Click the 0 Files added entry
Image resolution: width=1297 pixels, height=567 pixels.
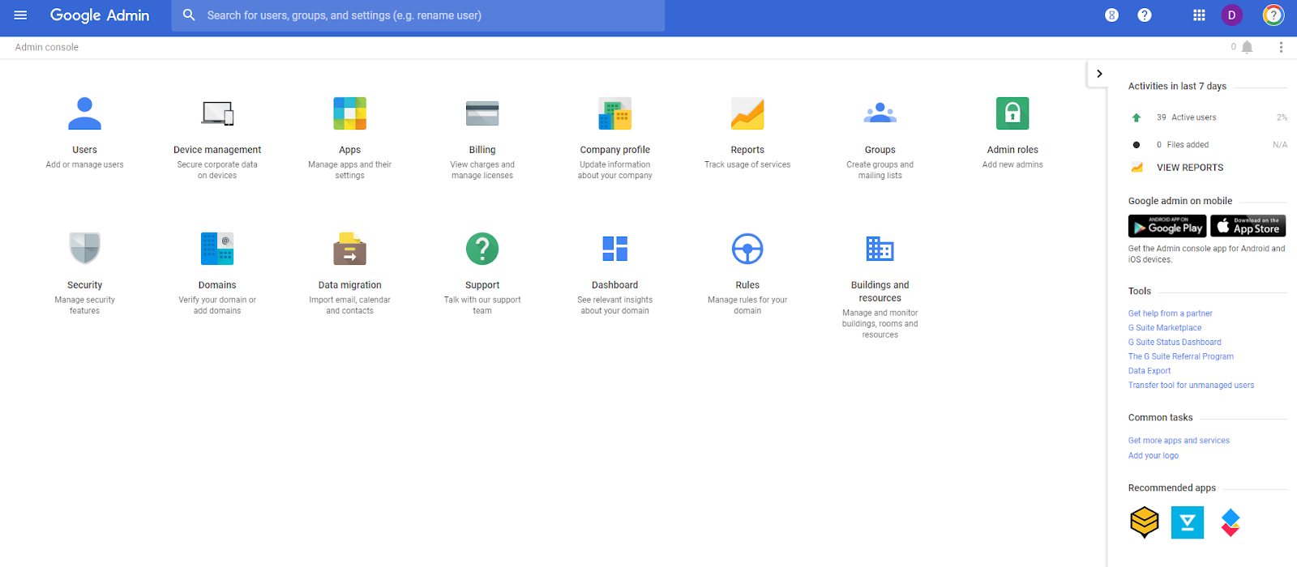tap(1183, 145)
